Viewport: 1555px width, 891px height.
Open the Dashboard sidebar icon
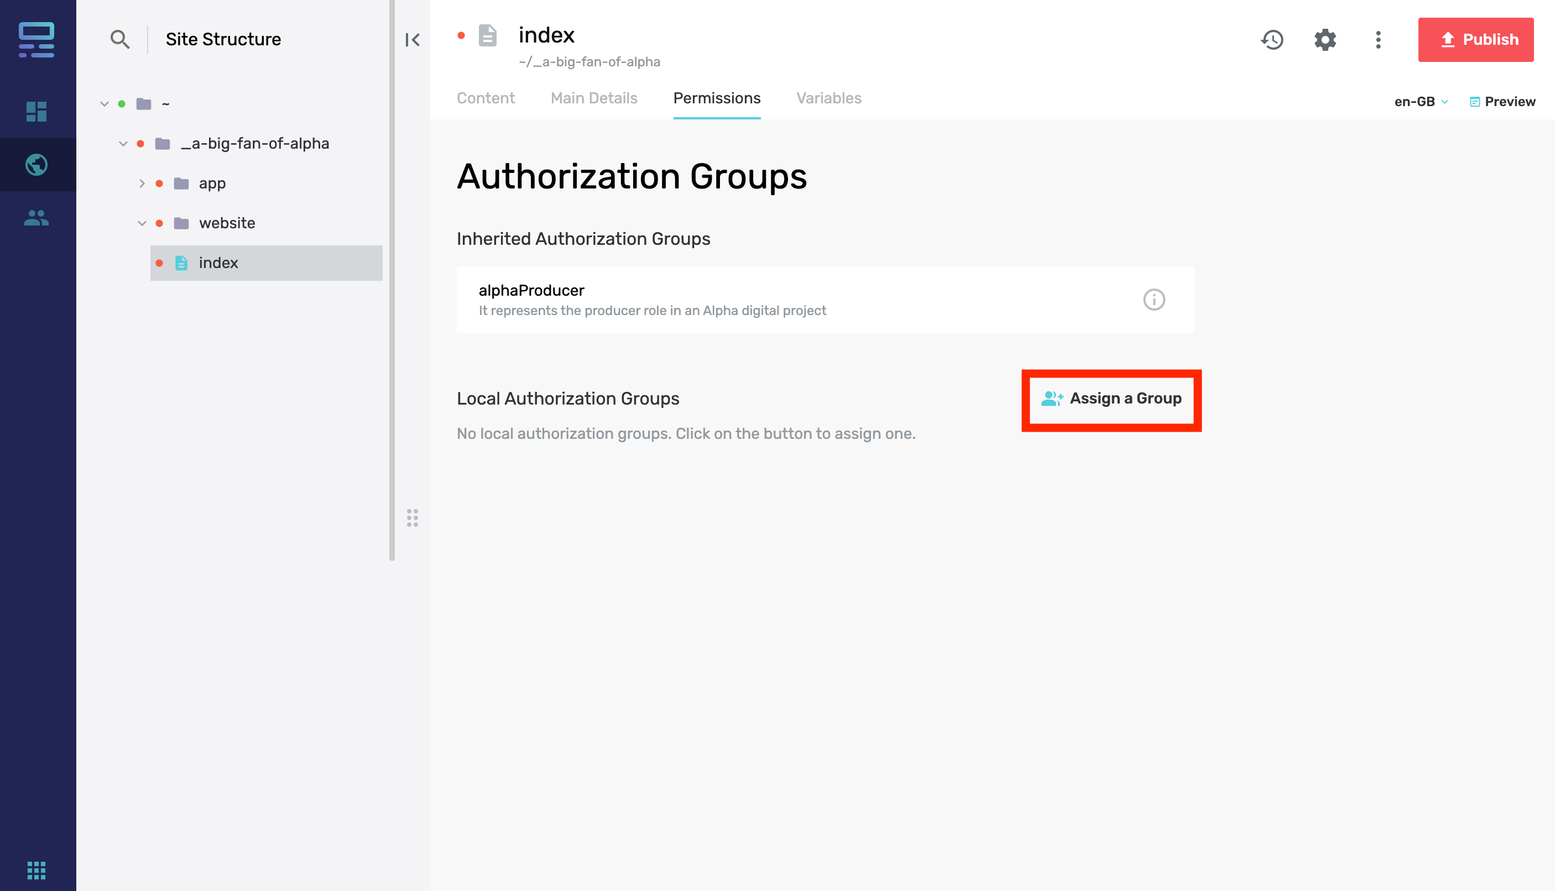coord(36,112)
